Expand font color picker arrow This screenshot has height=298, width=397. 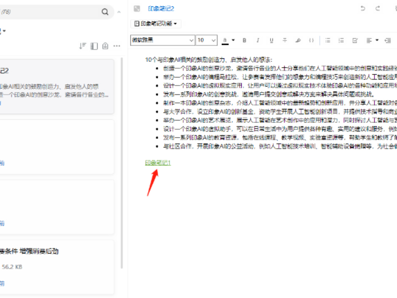233,40
